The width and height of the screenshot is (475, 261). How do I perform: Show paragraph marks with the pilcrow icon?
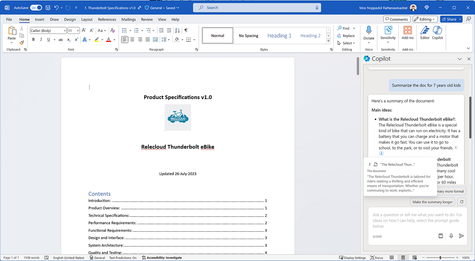click(186, 31)
